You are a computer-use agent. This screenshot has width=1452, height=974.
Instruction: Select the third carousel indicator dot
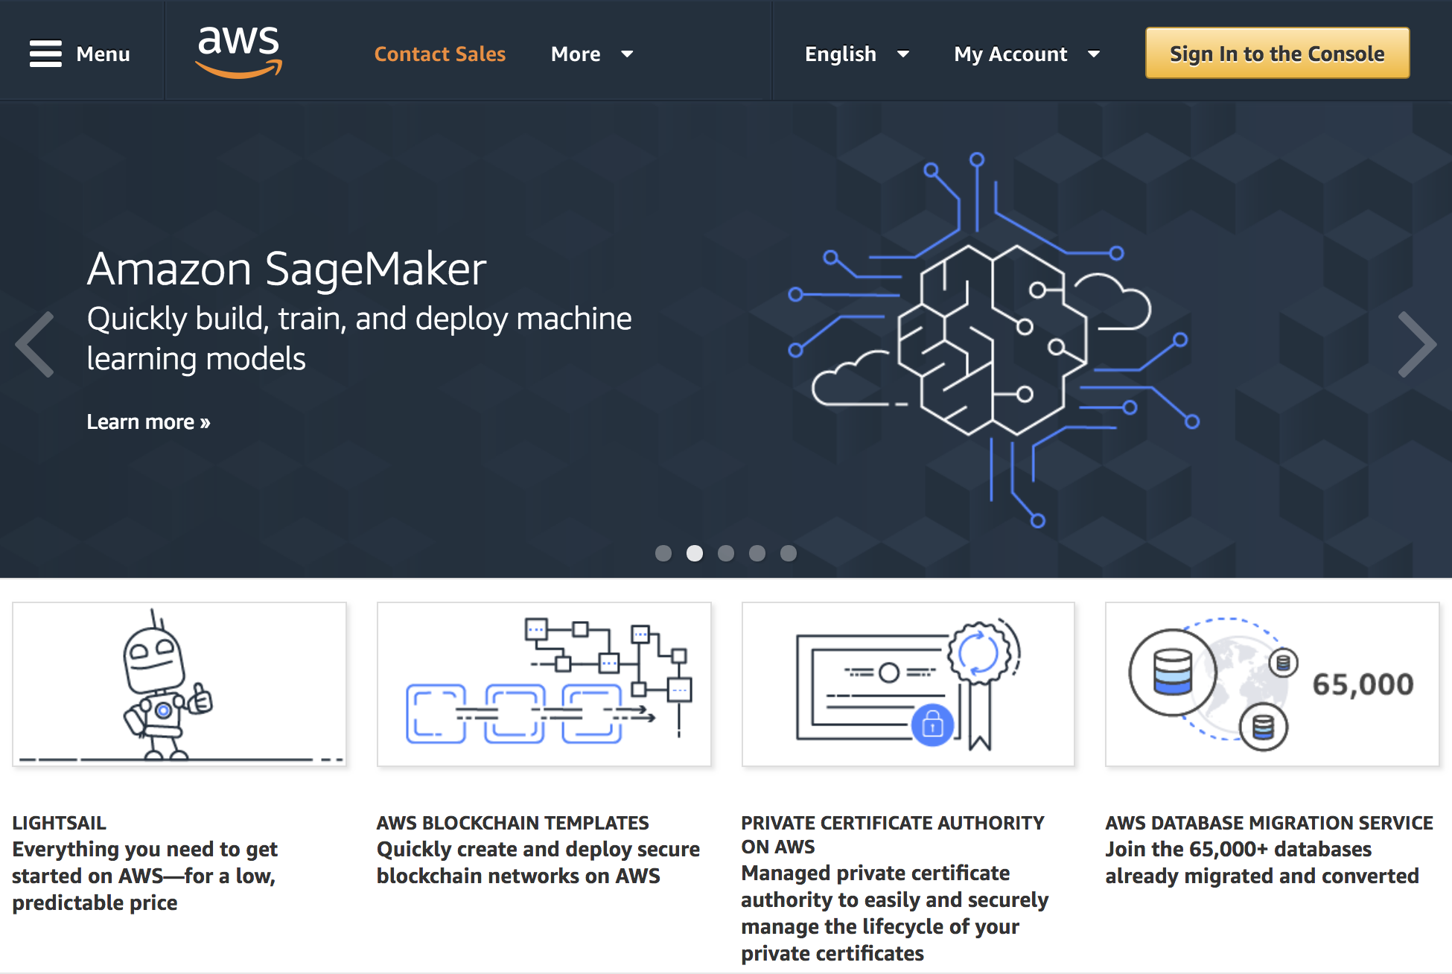click(x=726, y=553)
